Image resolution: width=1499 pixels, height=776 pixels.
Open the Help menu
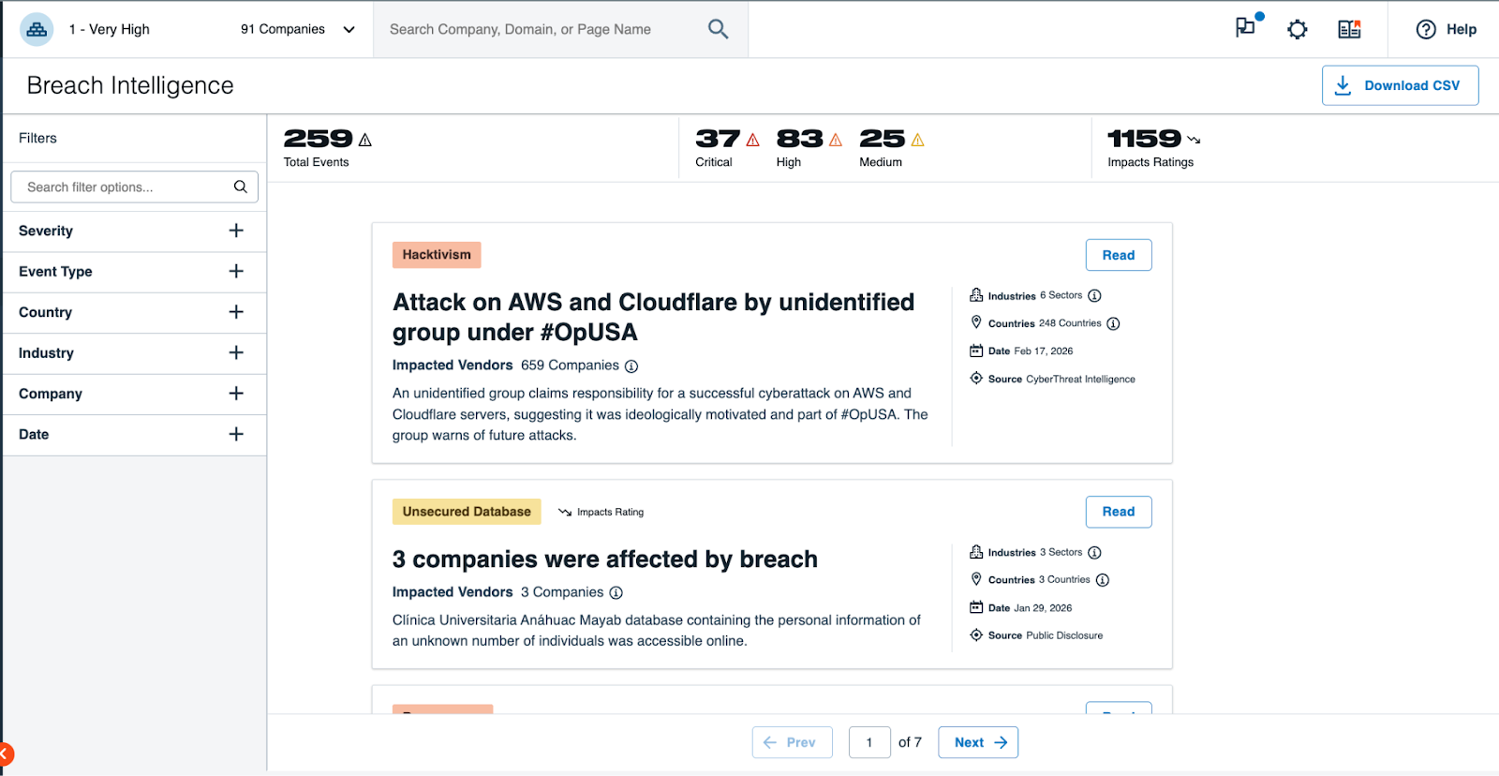click(1446, 30)
